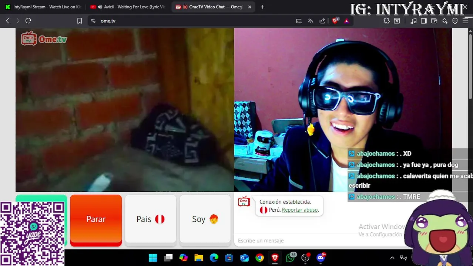Open Outlook from the taskbar
Image resolution: width=473 pixels, height=266 pixels.
[x=244, y=258]
